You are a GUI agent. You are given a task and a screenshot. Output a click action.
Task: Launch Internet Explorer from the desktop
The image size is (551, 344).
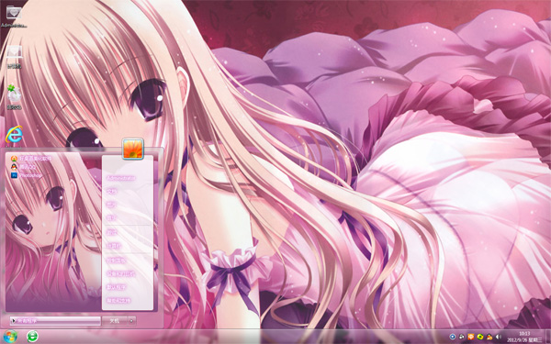point(14,135)
